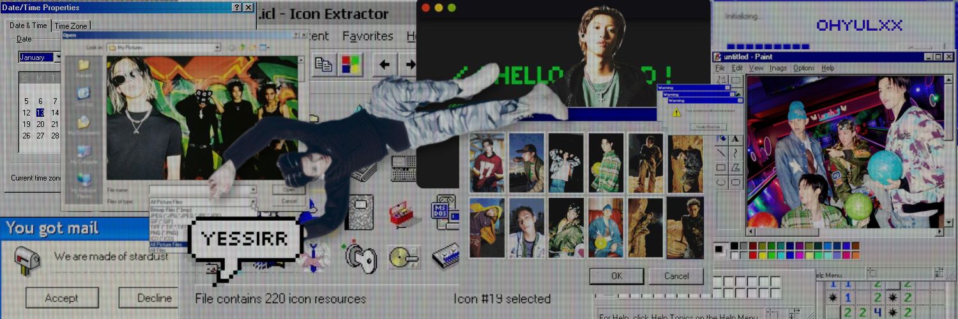Viewport: 958px width, 319px height.
Task: Click Cancel button in the Open dialog
Action: [x=289, y=201]
